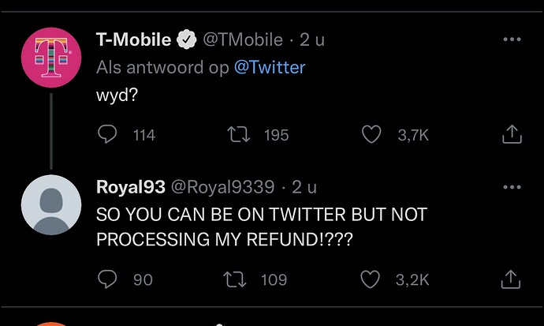Viewport: 544px width, 326px height.
Task: Share T-Mobile's tweet via share icon
Action: (512, 134)
